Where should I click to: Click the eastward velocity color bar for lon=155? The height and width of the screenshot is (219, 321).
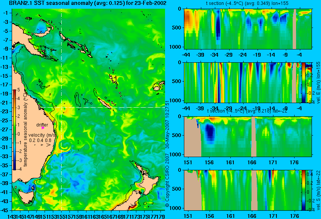coord(303,82)
